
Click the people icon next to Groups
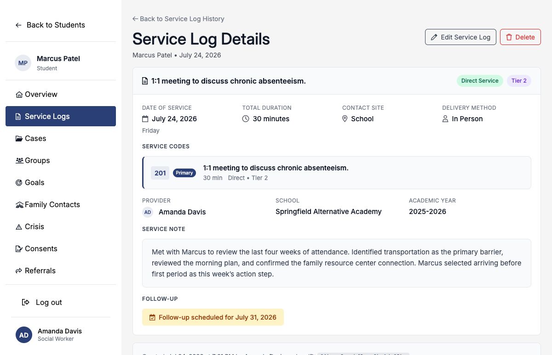coord(19,161)
